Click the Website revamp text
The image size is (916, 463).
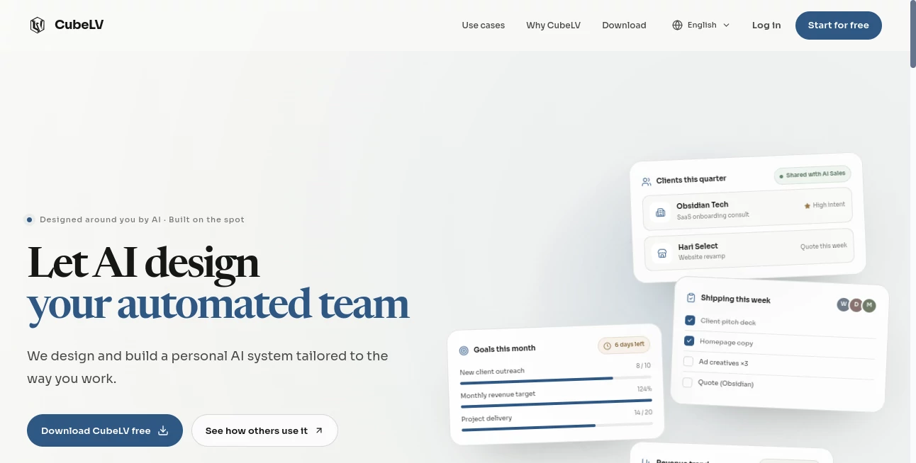702,256
